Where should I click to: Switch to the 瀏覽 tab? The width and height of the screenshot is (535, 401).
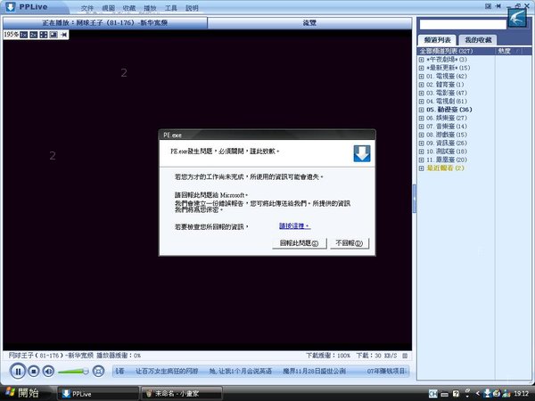pyautogui.click(x=309, y=23)
